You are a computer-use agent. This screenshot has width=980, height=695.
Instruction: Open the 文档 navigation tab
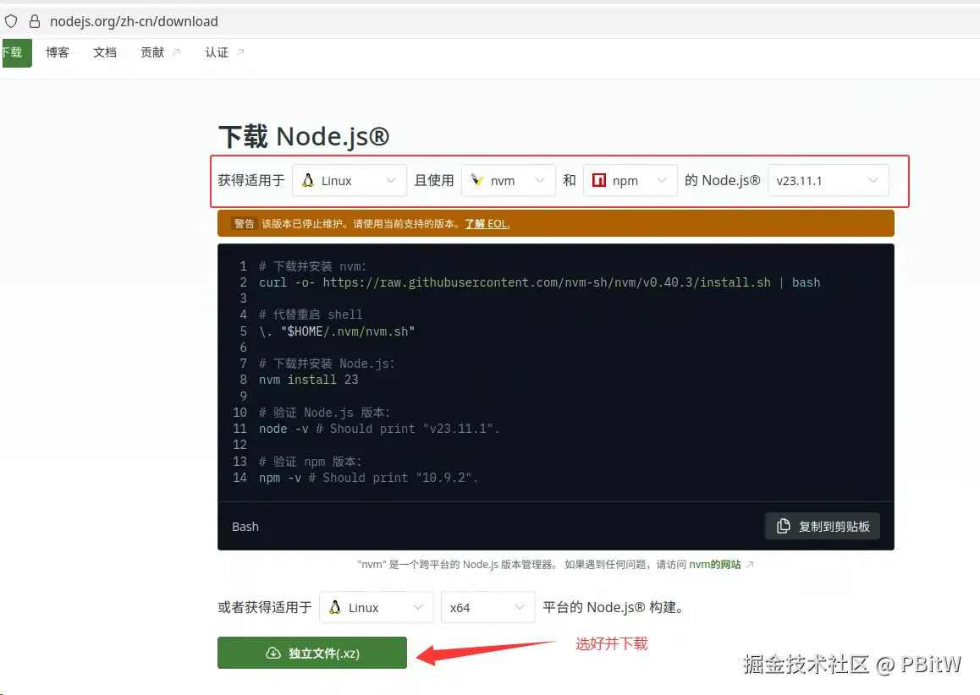click(x=105, y=52)
